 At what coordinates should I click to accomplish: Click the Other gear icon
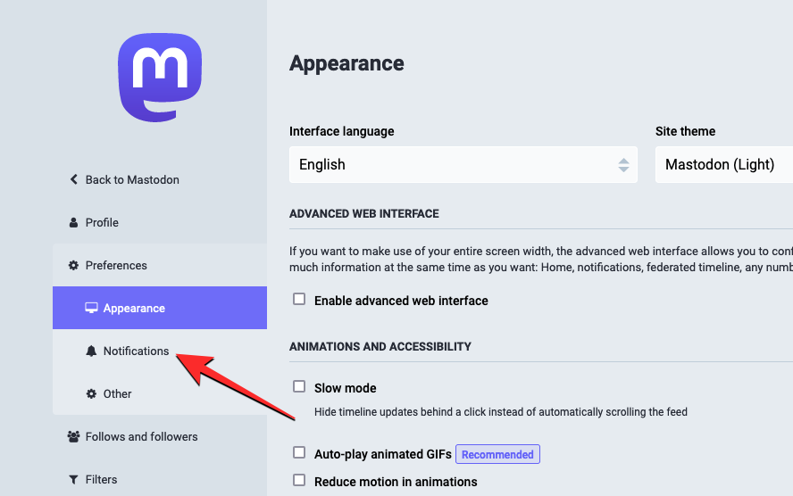tap(91, 393)
